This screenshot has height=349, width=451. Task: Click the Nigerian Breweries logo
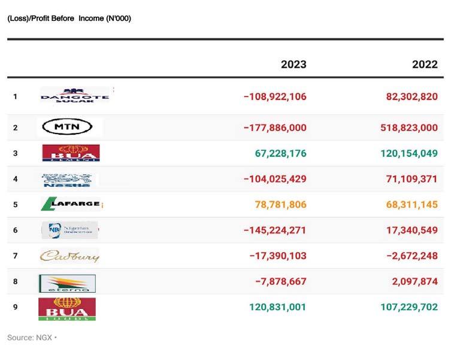coord(69,230)
